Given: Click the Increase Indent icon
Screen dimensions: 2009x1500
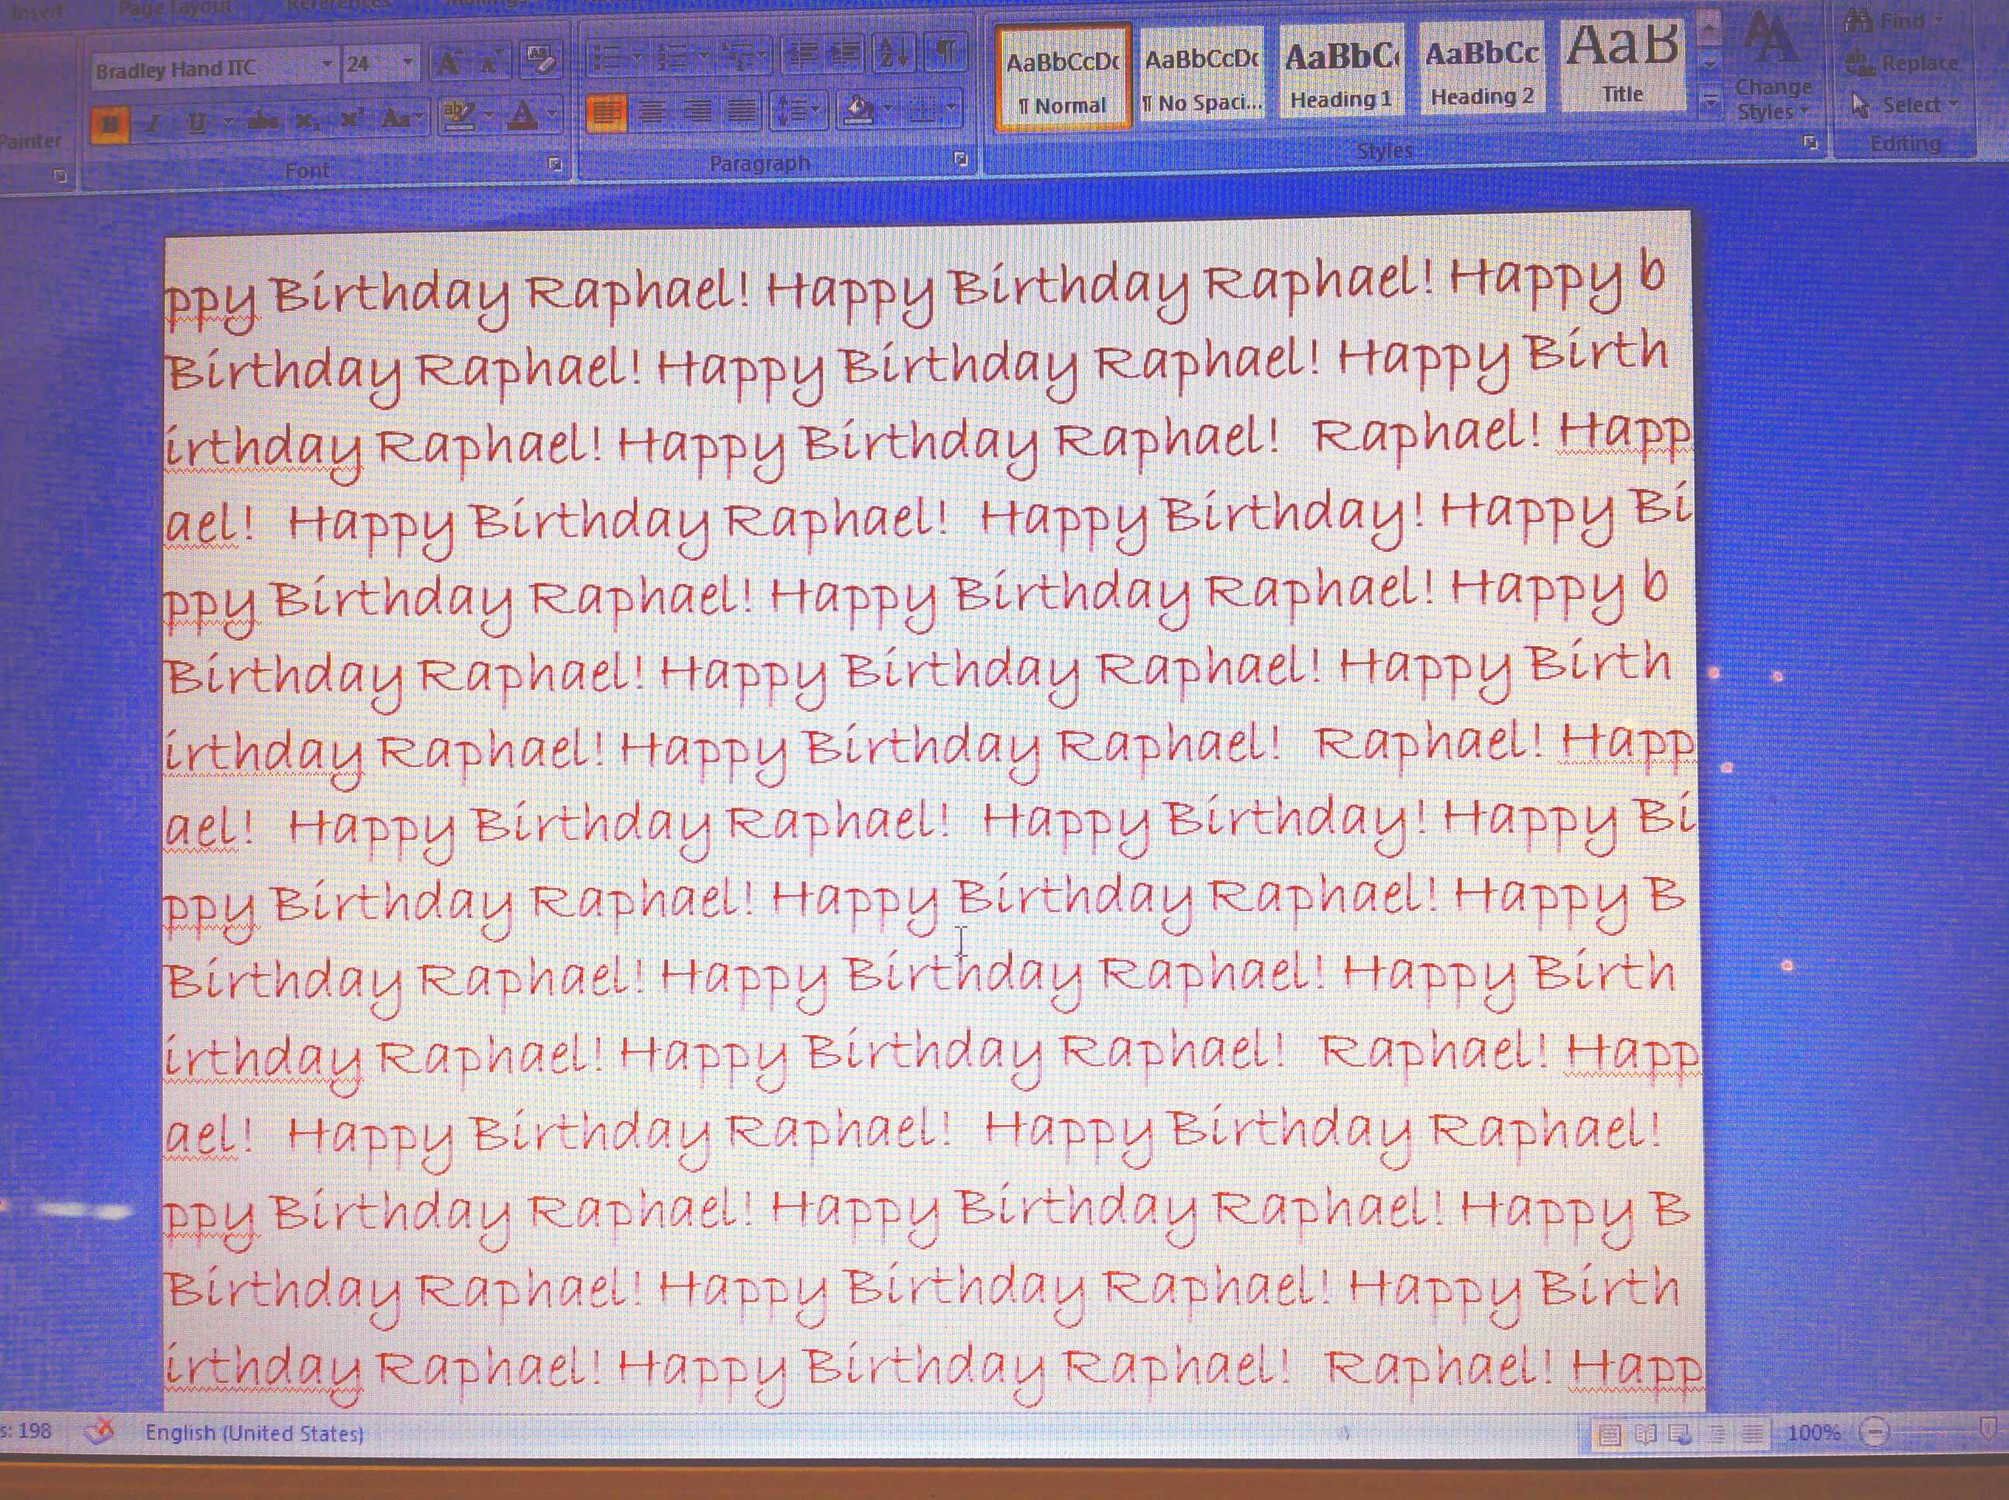Looking at the screenshot, I should [x=846, y=53].
